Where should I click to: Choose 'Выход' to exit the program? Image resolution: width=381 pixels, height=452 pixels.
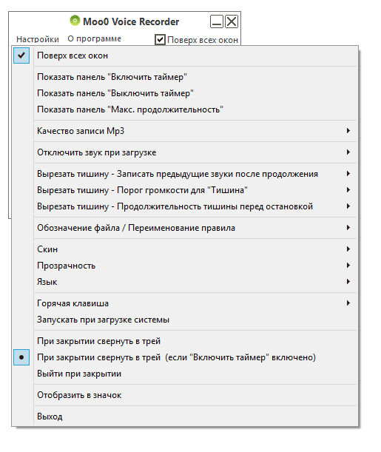(185, 416)
